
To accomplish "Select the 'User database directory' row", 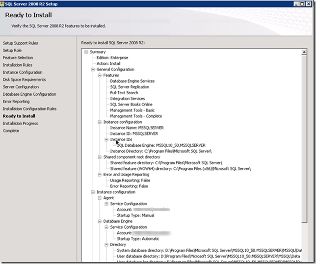I will pyautogui.click(x=209, y=257).
